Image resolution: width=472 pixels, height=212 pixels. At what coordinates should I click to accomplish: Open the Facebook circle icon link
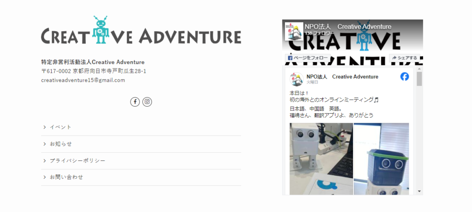pos(135,102)
